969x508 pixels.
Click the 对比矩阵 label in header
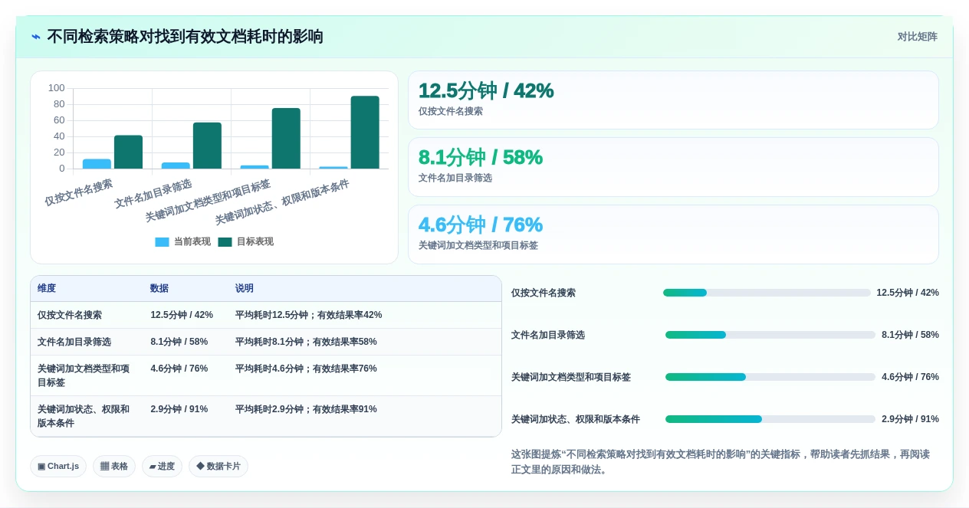[917, 37]
